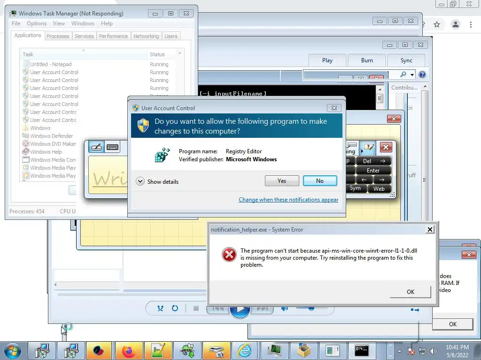Click Yes in User Account Control

(x=282, y=180)
